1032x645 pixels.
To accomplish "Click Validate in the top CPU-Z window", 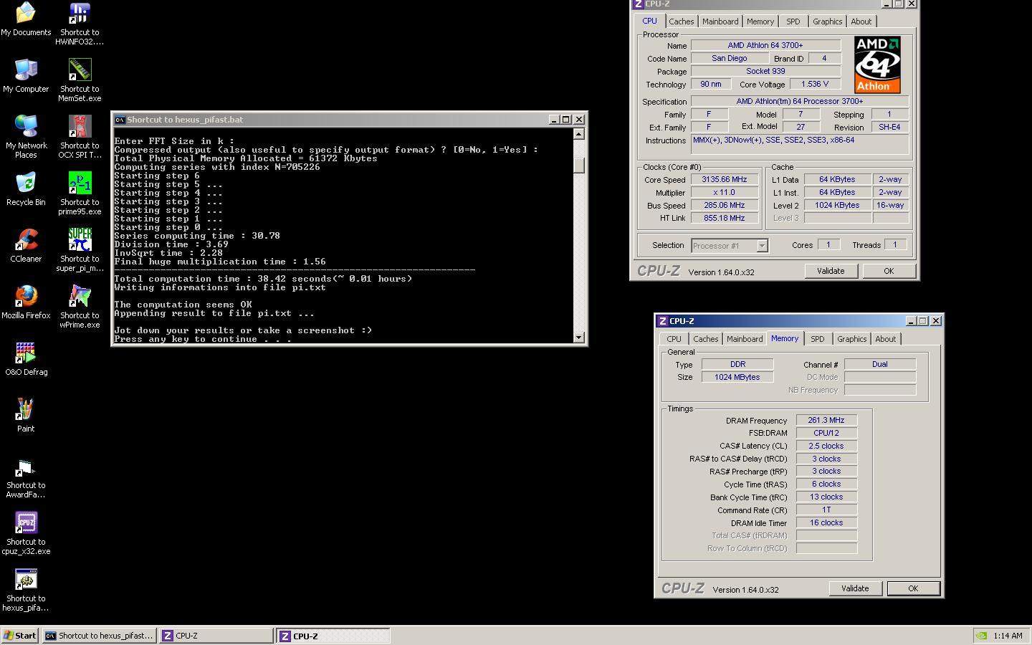I will pyautogui.click(x=831, y=271).
